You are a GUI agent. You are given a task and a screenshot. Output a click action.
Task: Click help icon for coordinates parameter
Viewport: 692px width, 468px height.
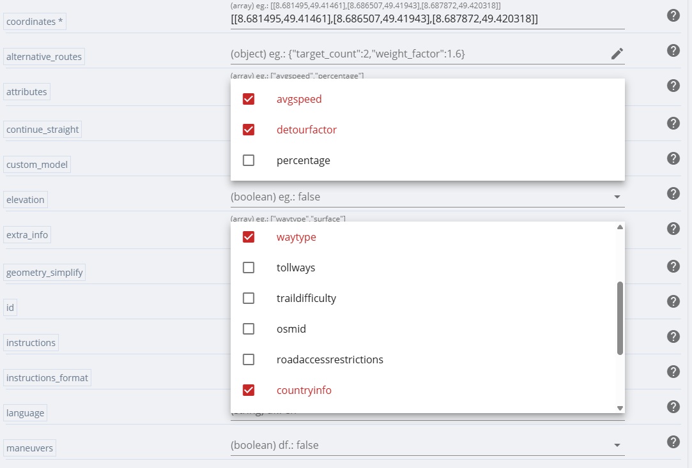673,15
